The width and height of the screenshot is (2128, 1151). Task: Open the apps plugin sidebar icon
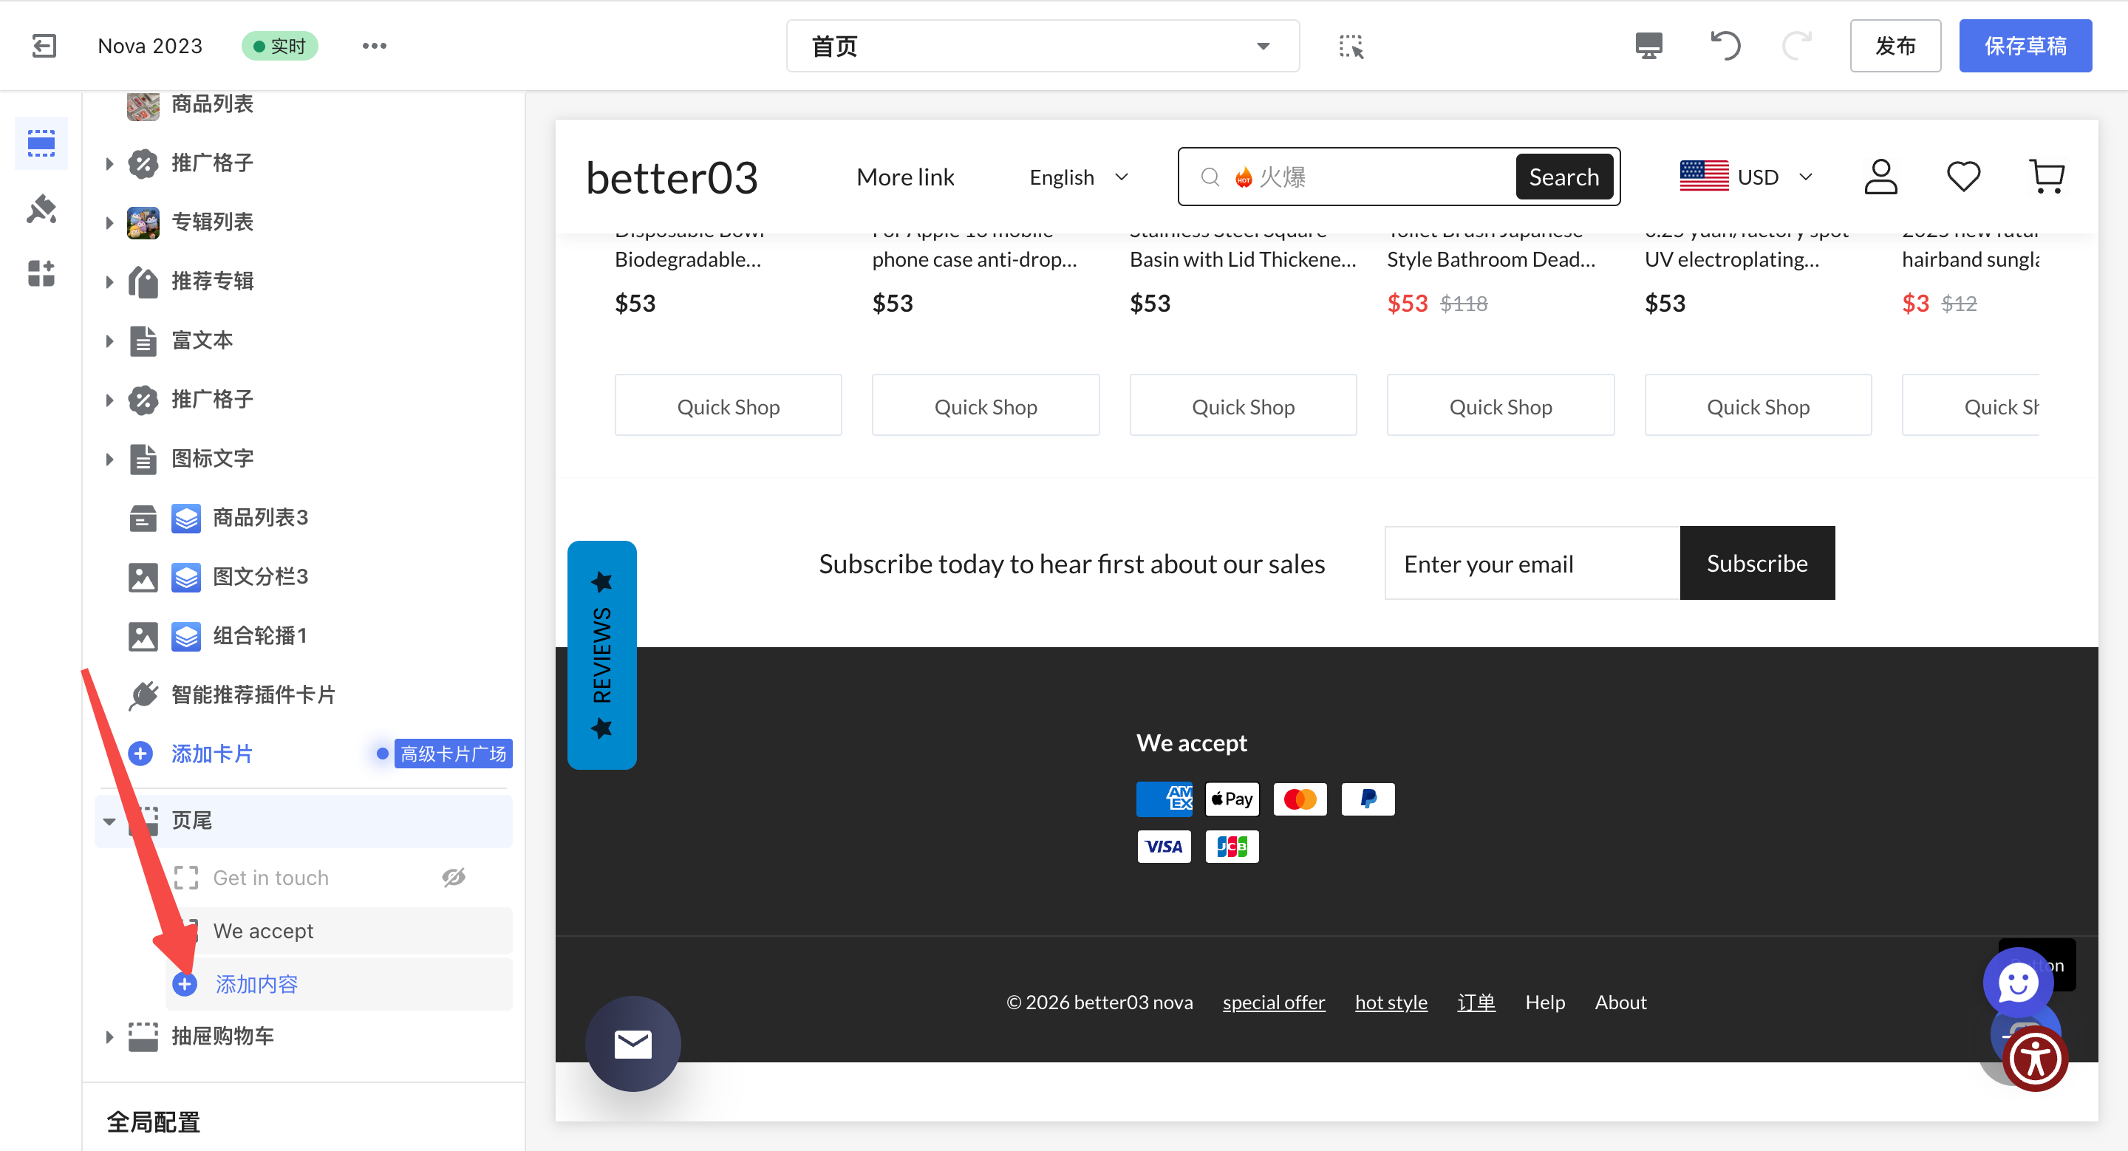[x=41, y=273]
